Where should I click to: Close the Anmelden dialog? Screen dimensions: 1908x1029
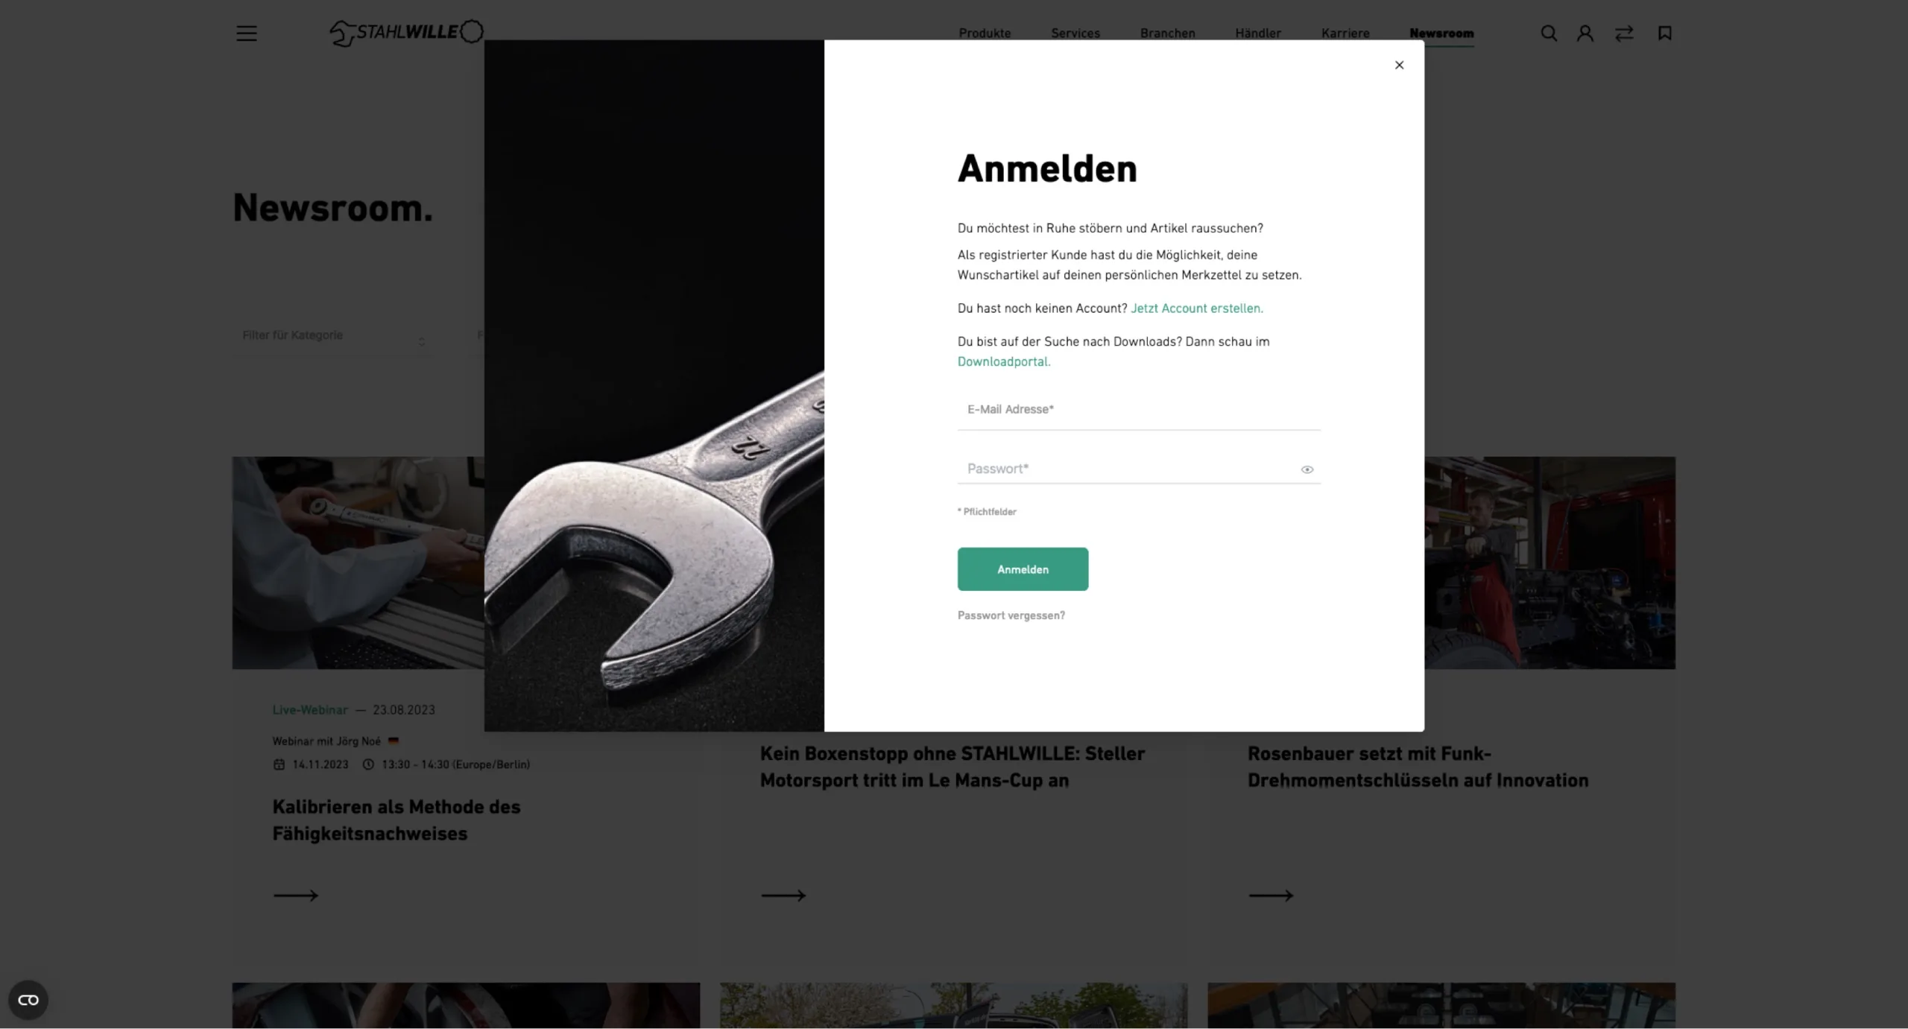(1399, 65)
